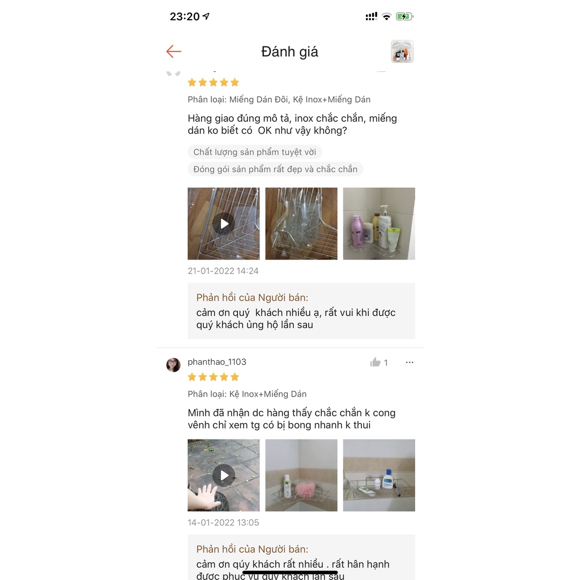
Task: Tap the Wi-Fi status icon
Action: coord(386,16)
